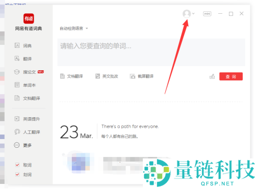
Task: Click the graduation cap 搜论文 icon
Action: [x=17, y=72]
